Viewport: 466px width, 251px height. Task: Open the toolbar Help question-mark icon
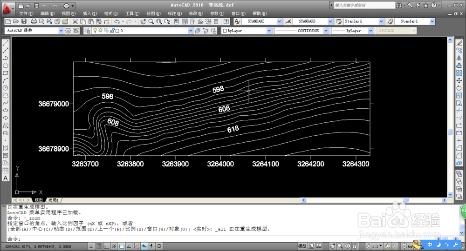pos(226,21)
